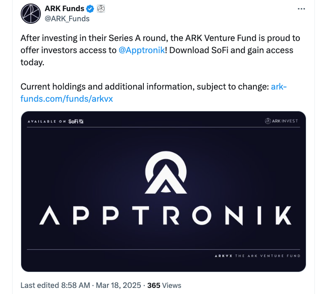Click the blue verified checkmark badge
The width and height of the screenshot is (326, 294).
point(90,9)
